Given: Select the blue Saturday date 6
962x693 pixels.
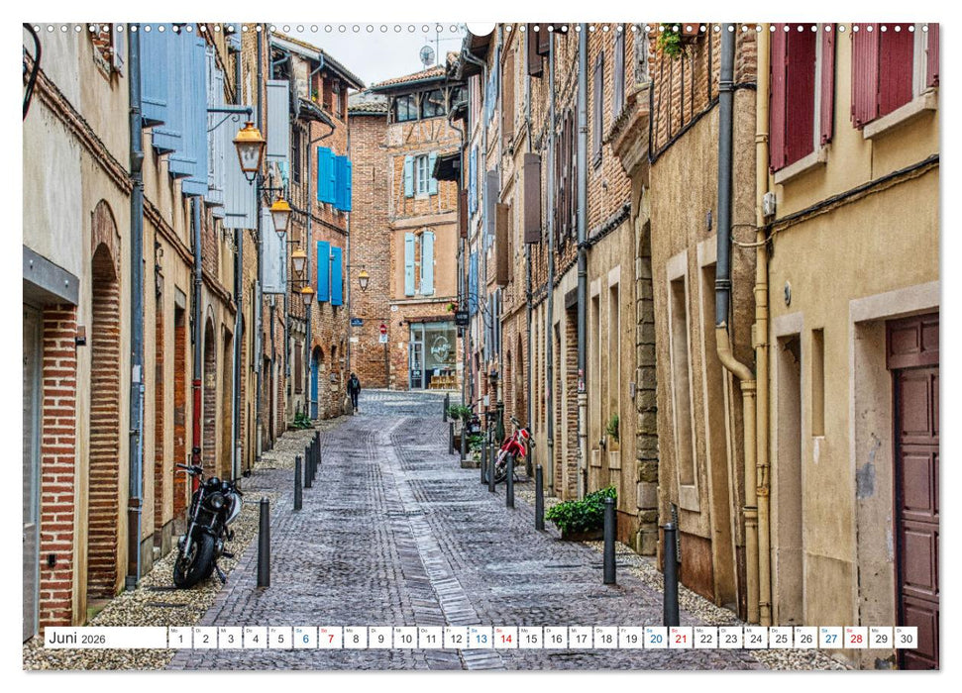Looking at the screenshot, I should click(304, 640).
